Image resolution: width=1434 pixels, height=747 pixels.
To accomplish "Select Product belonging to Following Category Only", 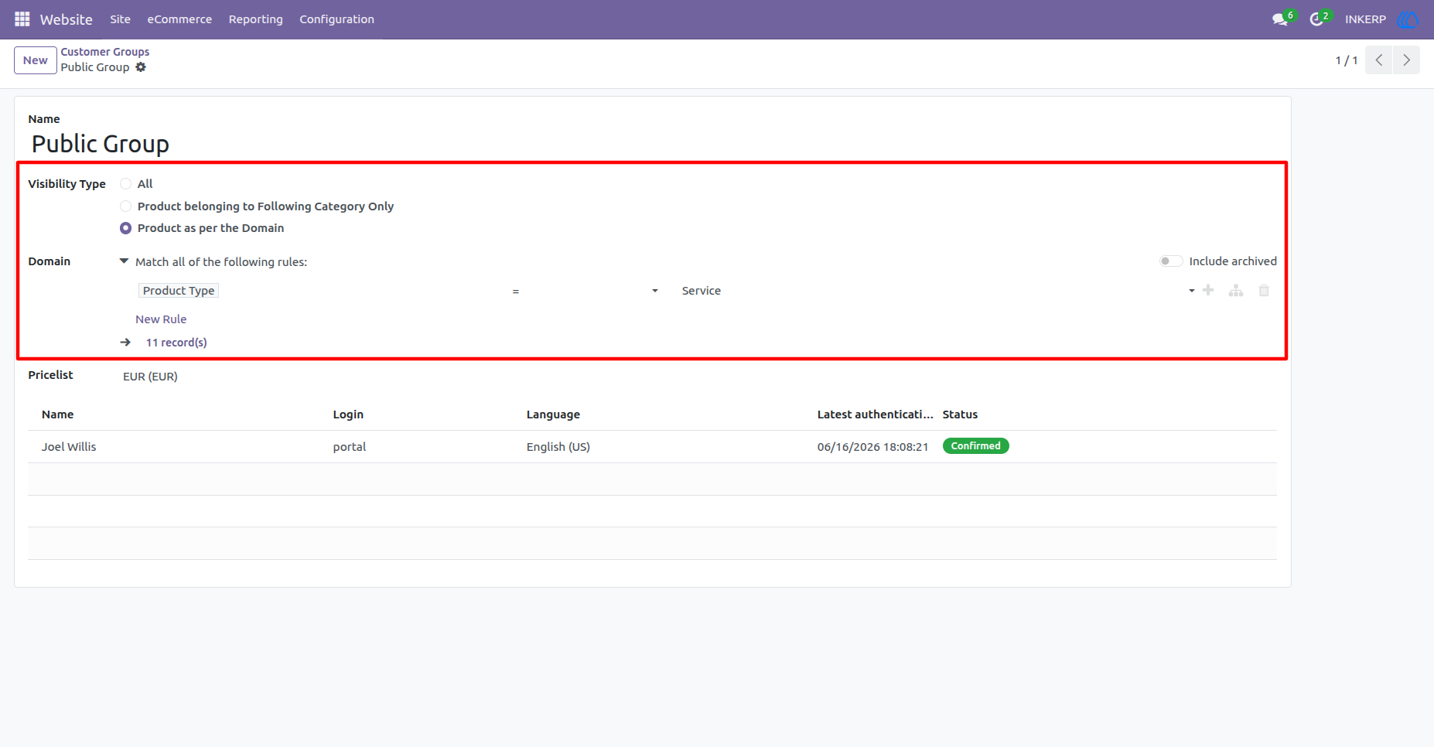I will pyautogui.click(x=125, y=206).
